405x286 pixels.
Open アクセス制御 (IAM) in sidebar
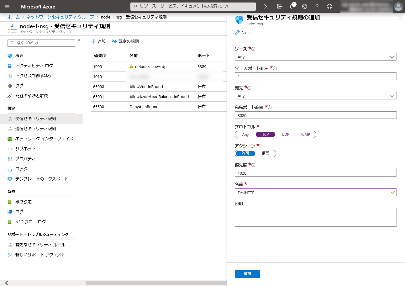(33, 76)
